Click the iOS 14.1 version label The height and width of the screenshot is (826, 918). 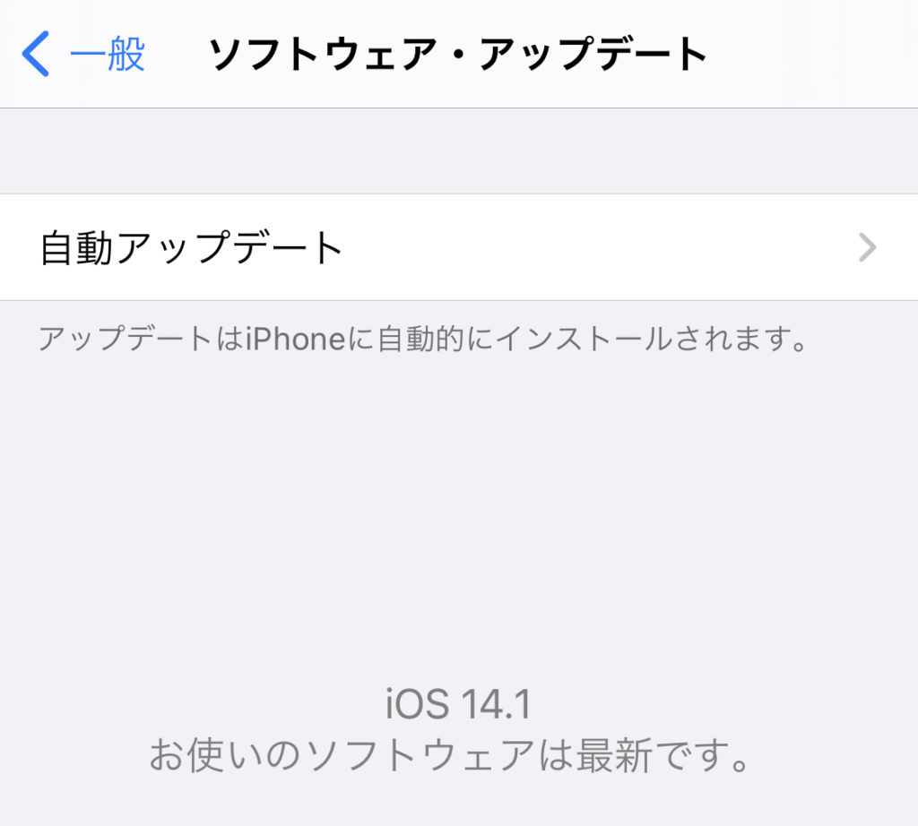[458, 704]
